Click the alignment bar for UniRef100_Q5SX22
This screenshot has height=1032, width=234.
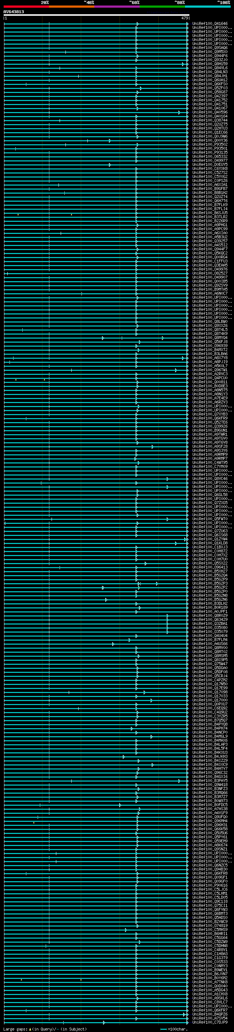(x=96, y=563)
